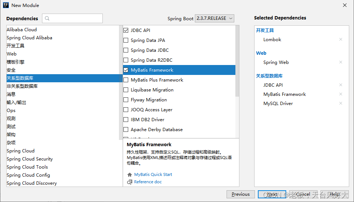Select MySQL Driver in Selected Dependencies
Viewport: 354px width, 202px height.
(278, 103)
